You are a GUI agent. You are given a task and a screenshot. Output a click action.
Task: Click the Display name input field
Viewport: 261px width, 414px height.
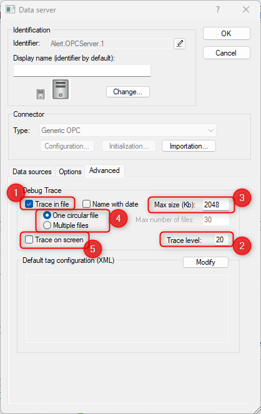[x=82, y=71]
